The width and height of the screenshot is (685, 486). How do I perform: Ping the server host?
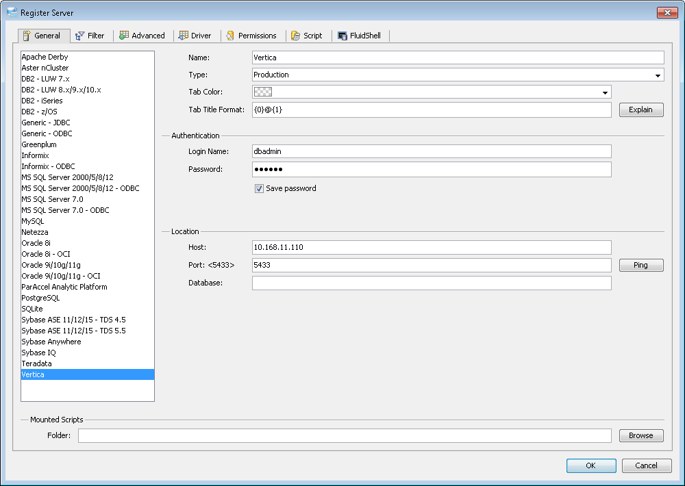click(x=641, y=265)
